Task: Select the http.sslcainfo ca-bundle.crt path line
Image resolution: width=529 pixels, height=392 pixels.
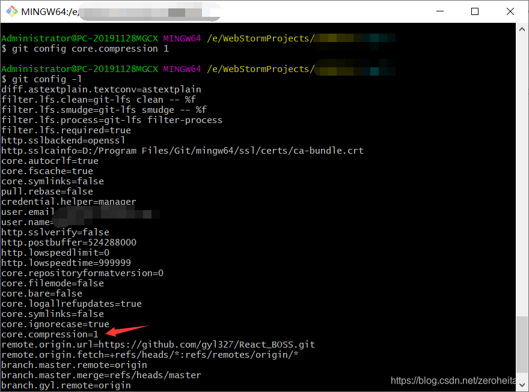Action: pyautogui.click(x=180, y=150)
